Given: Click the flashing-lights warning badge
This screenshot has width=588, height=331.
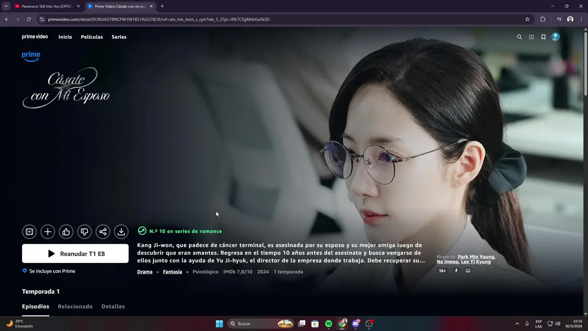Looking at the screenshot, I should click(x=456, y=271).
